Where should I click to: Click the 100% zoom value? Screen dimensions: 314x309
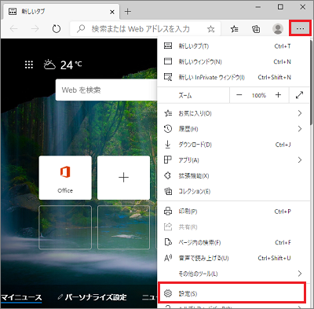pyautogui.click(x=259, y=95)
